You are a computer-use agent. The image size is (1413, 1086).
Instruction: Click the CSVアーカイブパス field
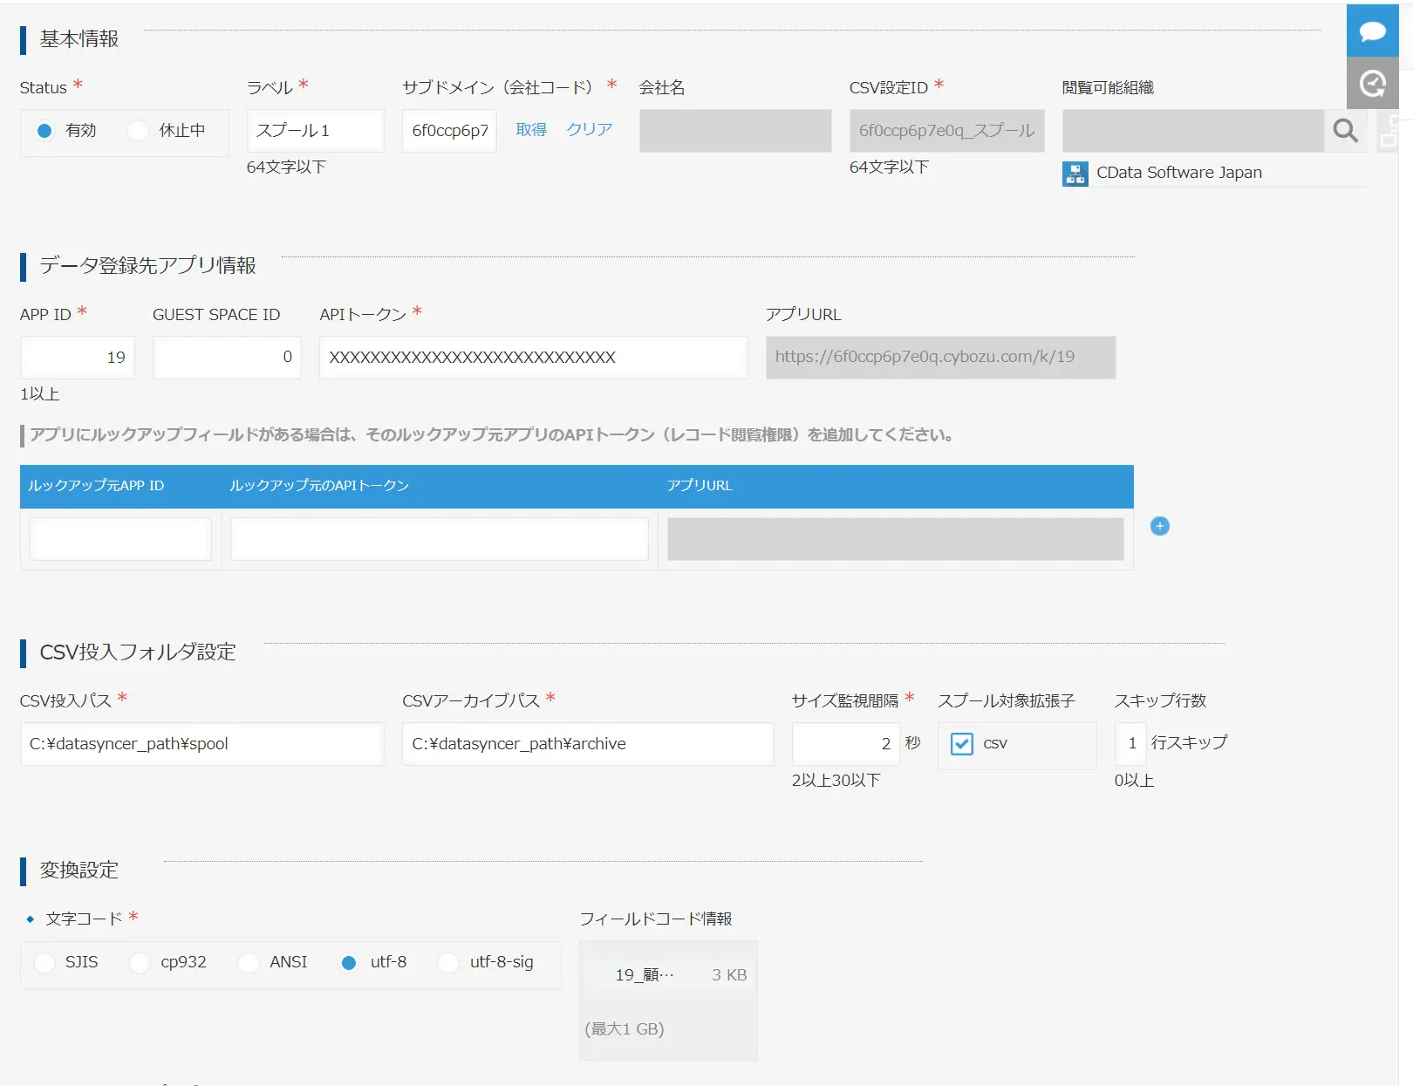[587, 744]
